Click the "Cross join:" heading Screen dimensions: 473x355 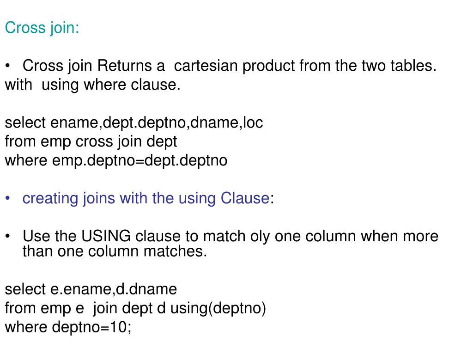pyautogui.click(x=42, y=28)
